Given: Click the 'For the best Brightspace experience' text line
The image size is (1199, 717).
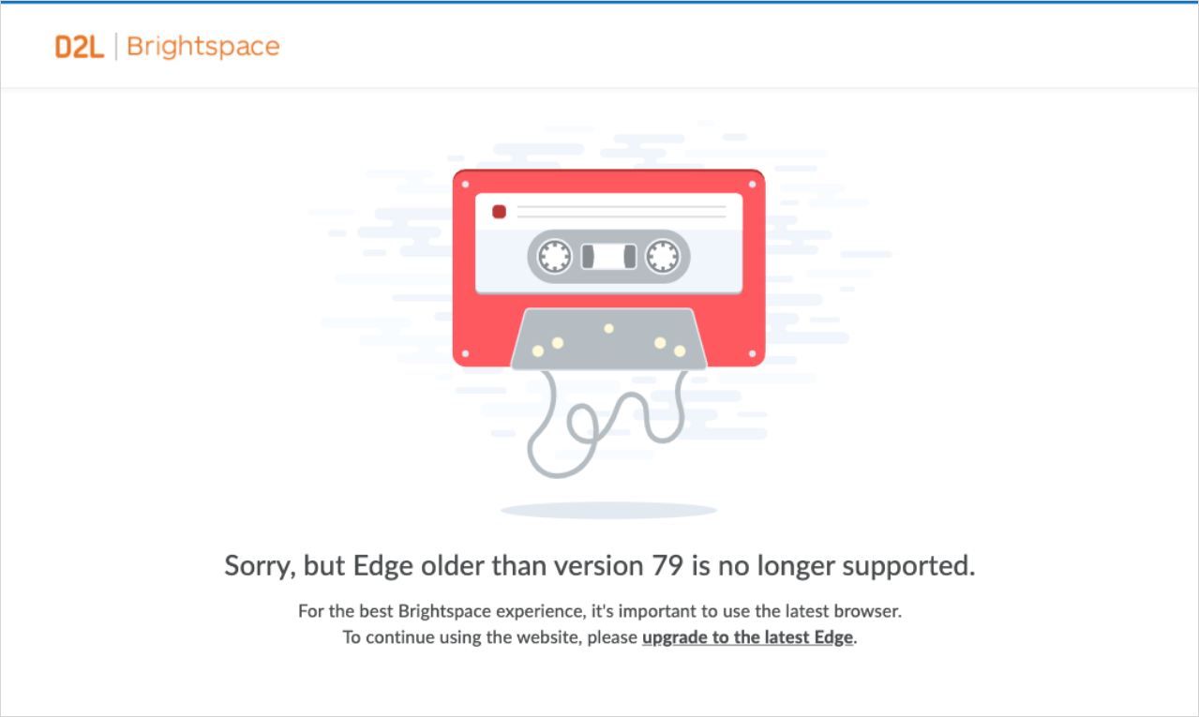Looking at the screenshot, I should click(600, 611).
